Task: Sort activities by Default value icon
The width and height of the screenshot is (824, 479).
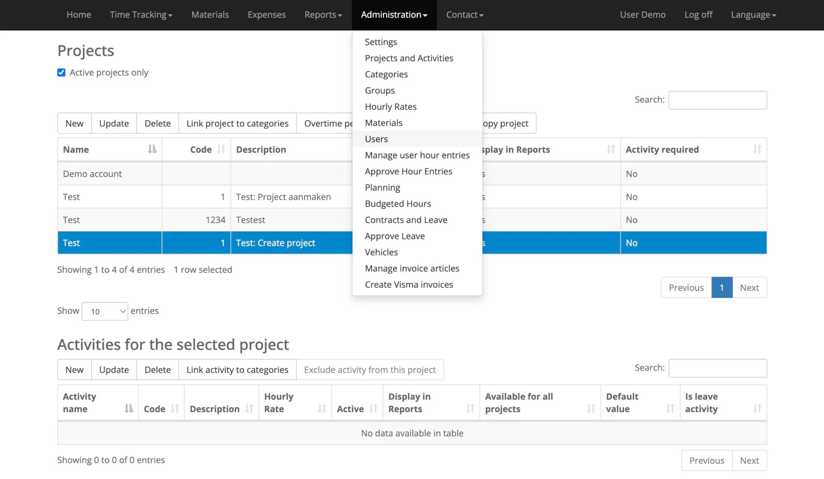Action: [670, 409]
